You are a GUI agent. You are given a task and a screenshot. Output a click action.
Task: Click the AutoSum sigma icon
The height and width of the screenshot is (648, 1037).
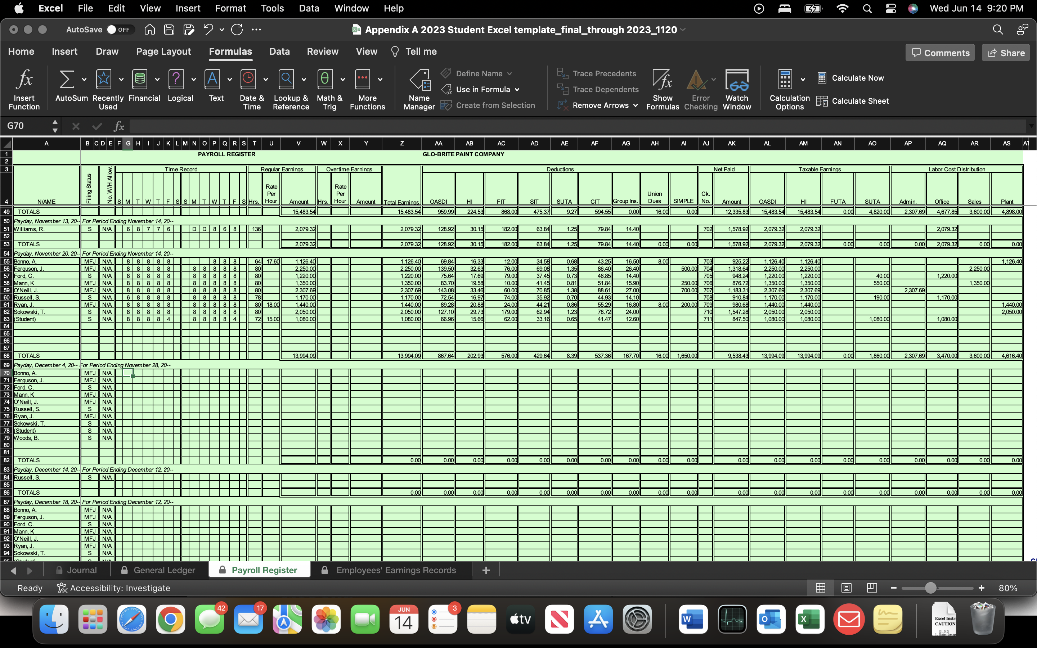click(66, 79)
